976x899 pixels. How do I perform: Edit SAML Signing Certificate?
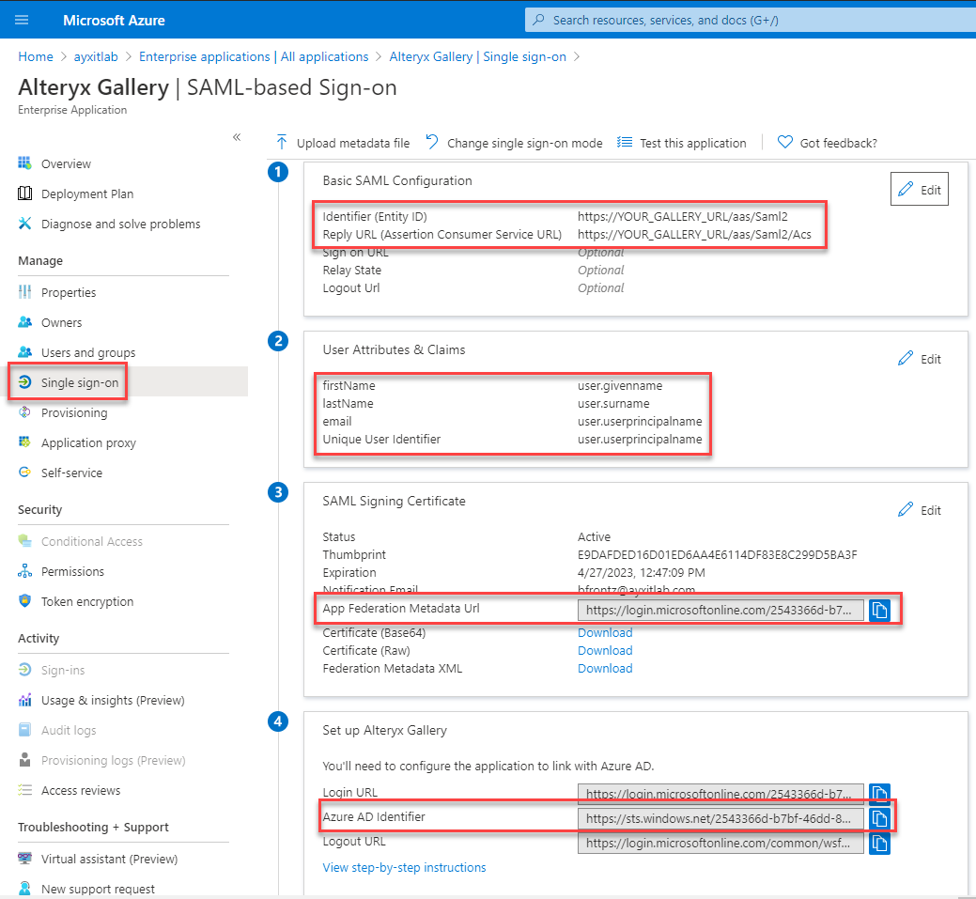(x=920, y=510)
